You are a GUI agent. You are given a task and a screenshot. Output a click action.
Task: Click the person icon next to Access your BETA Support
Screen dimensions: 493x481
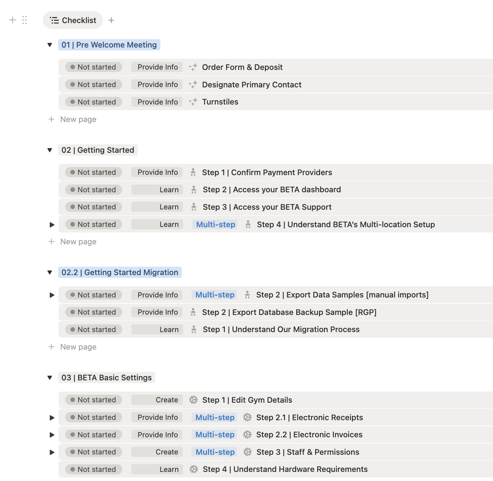[194, 207]
